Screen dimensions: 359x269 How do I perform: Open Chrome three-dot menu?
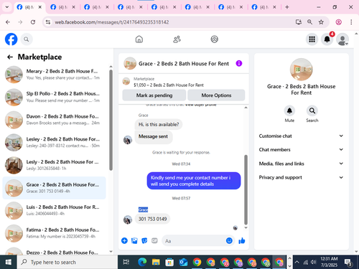point(351,22)
